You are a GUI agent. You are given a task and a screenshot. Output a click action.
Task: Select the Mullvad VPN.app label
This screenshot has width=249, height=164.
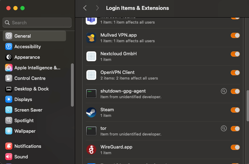coord(118,35)
